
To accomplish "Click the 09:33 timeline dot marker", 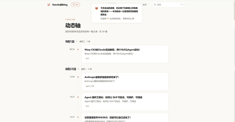I will coord(78,49).
